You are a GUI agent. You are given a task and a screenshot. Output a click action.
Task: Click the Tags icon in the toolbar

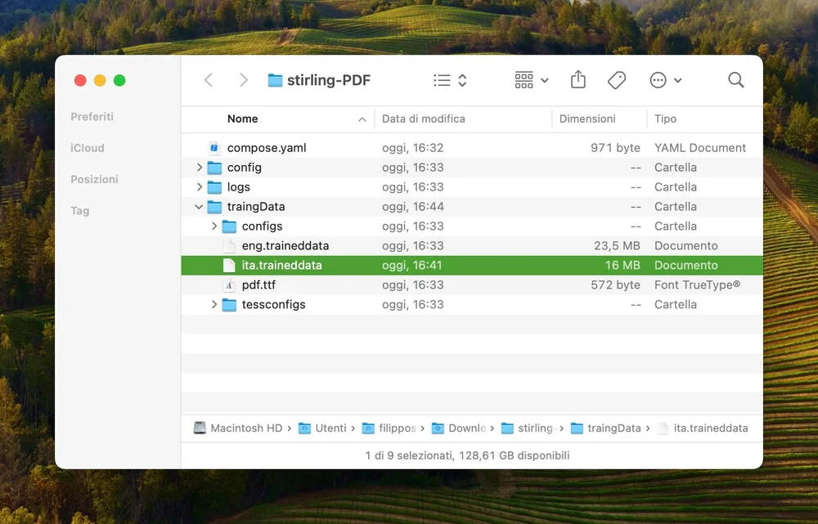tap(616, 79)
